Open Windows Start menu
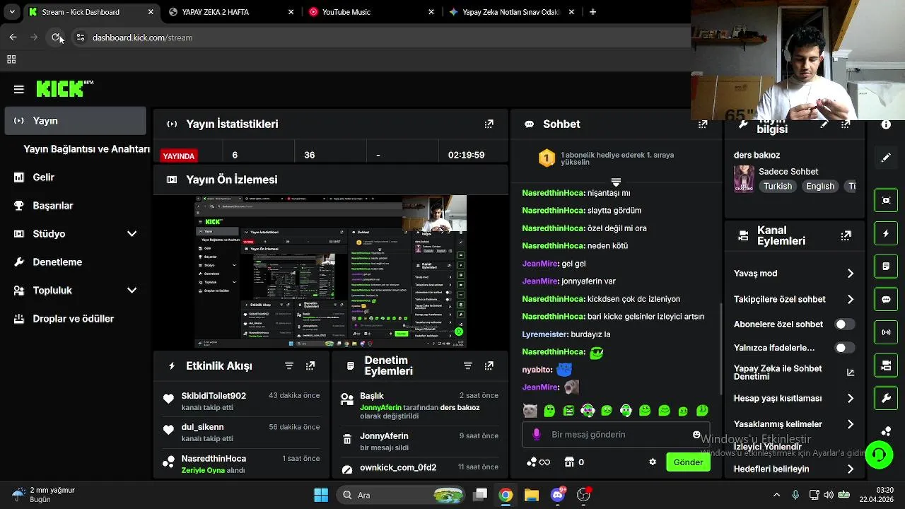905x509 pixels. pyautogui.click(x=320, y=495)
